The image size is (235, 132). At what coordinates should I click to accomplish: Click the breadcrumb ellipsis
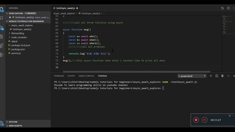(x=104, y=13)
